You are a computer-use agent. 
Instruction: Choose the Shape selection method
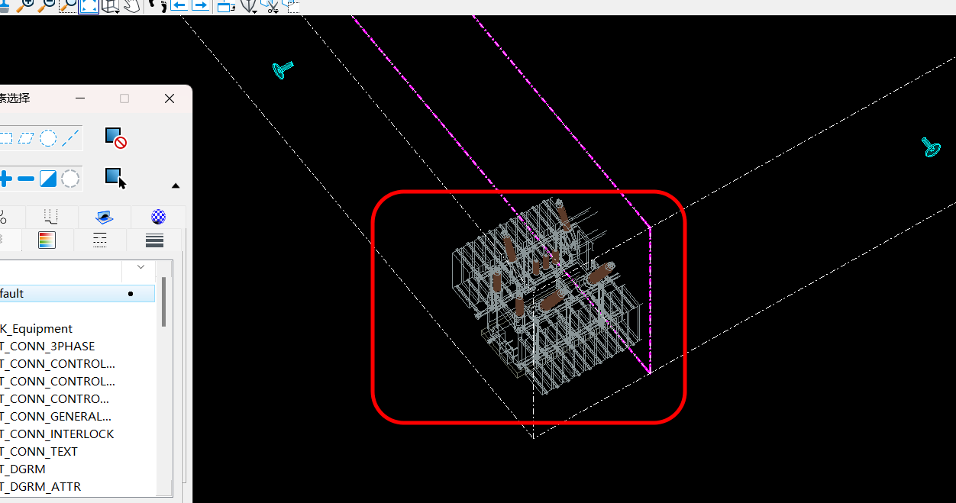[x=27, y=138]
